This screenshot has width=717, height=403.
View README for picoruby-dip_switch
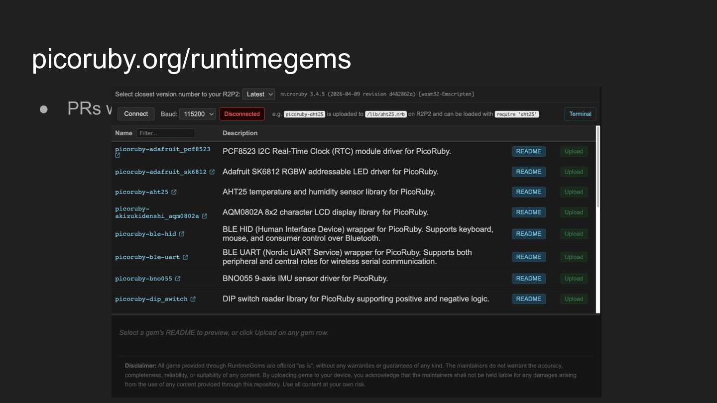click(528, 299)
